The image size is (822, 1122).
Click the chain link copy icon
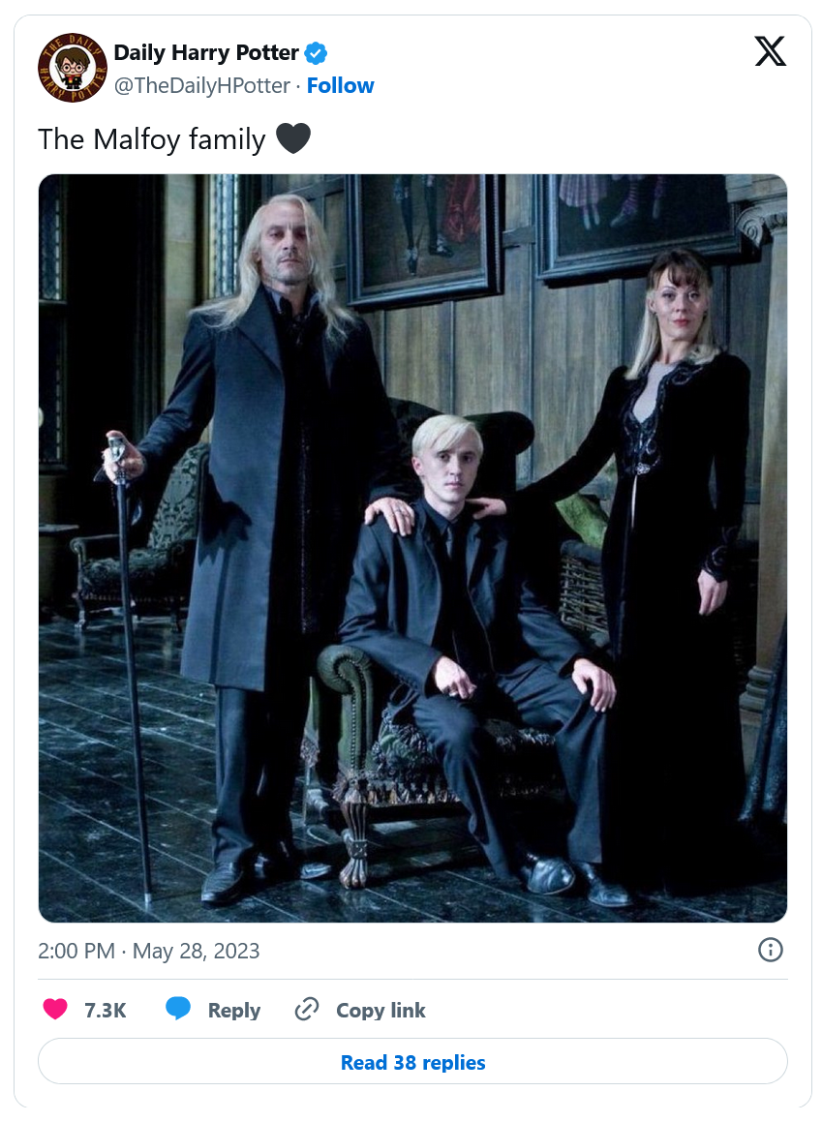point(306,1009)
